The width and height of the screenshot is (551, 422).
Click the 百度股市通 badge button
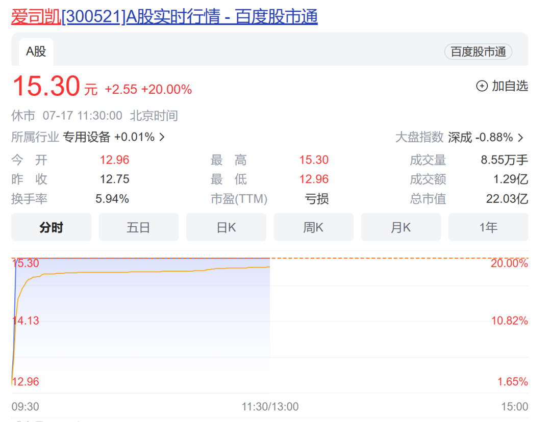click(x=478, y=51)
